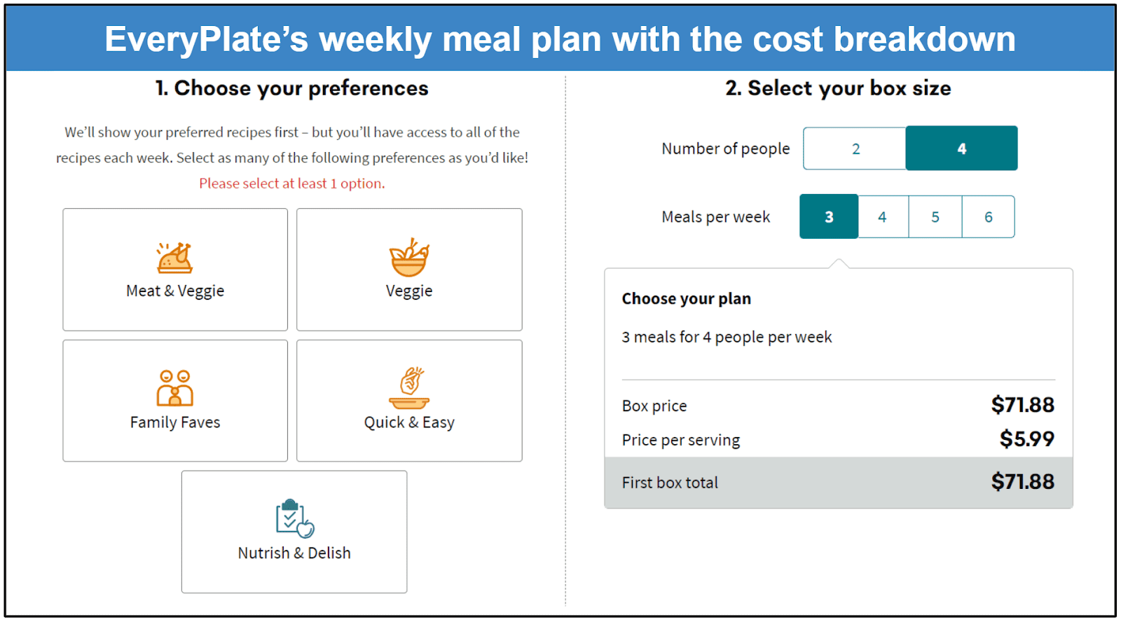Select 5 meals per week
Screen dimensions: 1121x622
click(935, 217)
